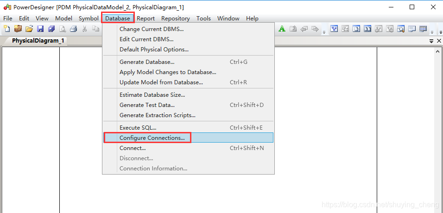The width and height of the screenshot is (443, 213).
Task: Click the window icon with magnifier
Action: [401, 29]
